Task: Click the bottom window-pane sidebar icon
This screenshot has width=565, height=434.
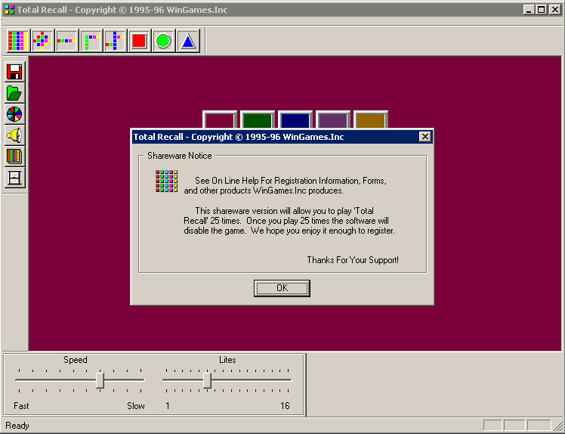Action: (x=14, y=178)
